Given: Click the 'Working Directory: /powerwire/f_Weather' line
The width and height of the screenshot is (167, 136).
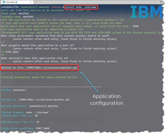Looking at the screenshot, I should tap(30, 106).
